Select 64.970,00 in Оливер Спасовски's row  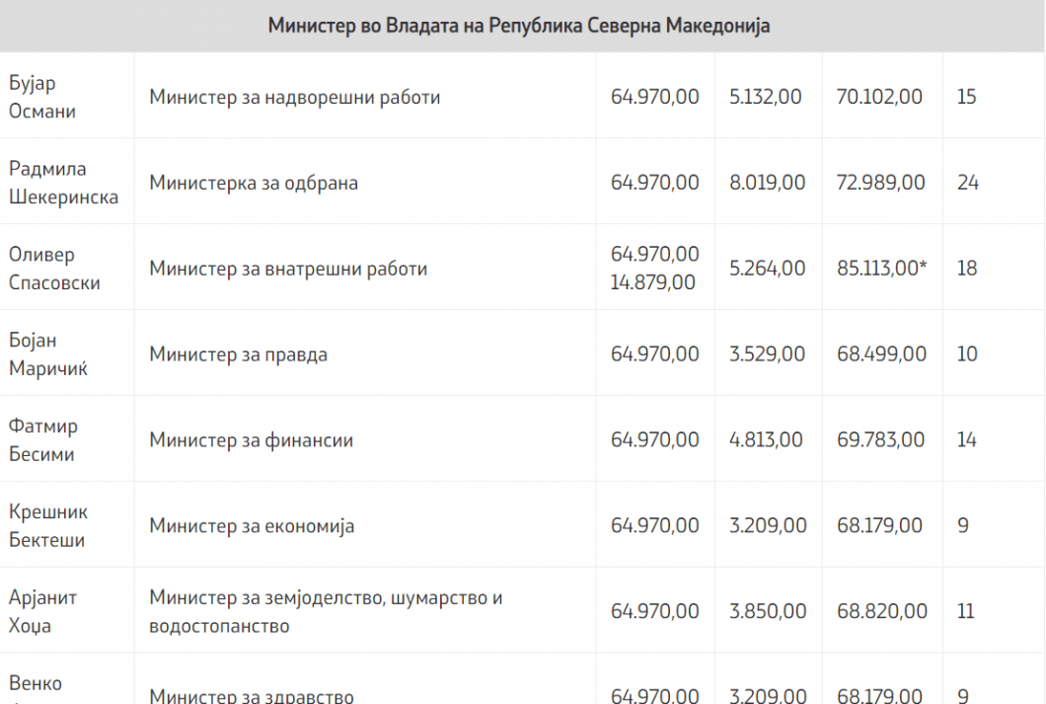[x=655, y=254]
